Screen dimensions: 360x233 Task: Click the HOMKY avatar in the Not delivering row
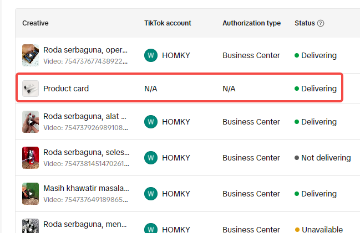(151, 158)
